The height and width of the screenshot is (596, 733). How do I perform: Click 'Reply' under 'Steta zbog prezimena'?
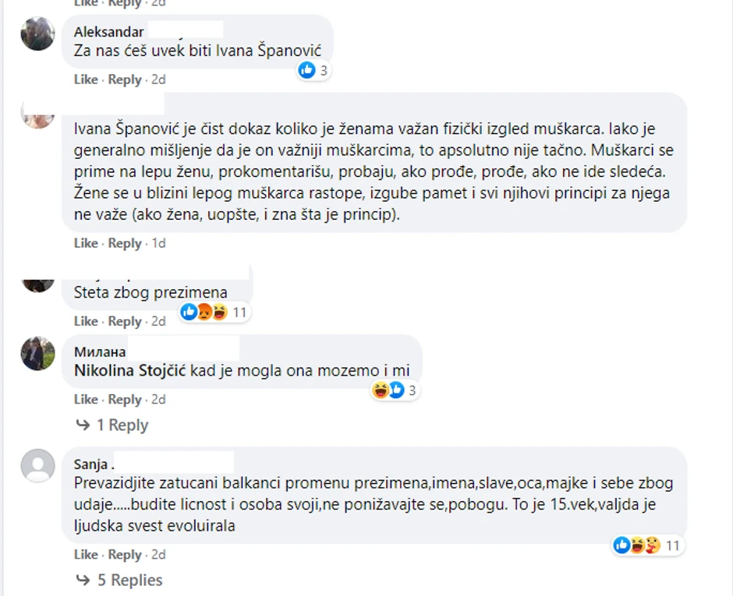click(124, 320)
